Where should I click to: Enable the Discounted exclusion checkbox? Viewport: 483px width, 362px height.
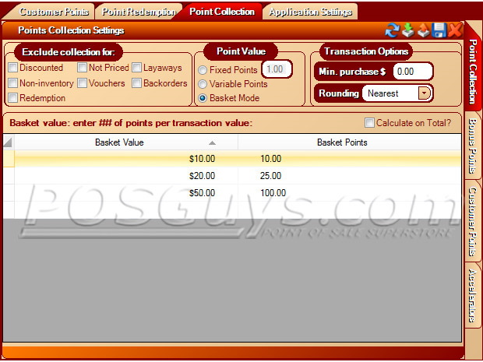12,68
